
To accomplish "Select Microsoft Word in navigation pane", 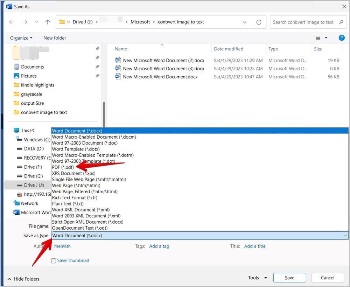I will tap(36, 212).
